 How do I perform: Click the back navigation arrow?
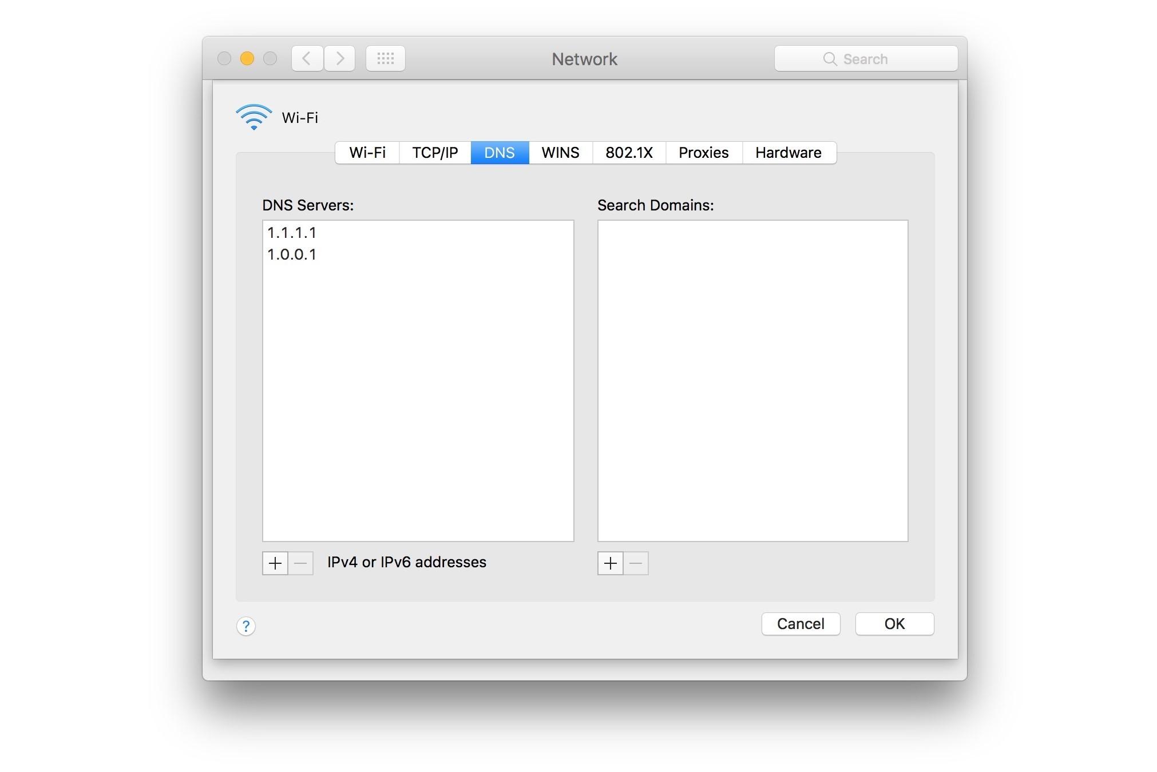pos(307,58)
